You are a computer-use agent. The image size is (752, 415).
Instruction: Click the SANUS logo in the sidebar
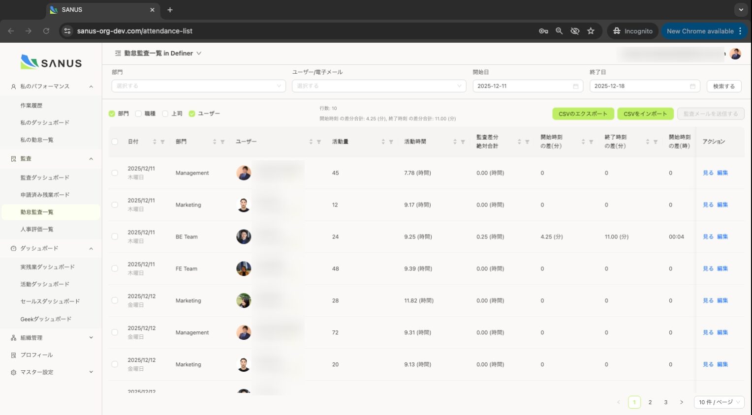tap(51, 61)
